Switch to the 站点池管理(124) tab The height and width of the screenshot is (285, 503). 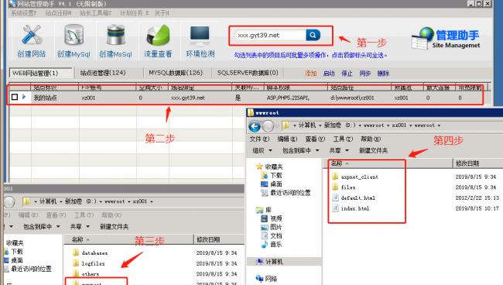tap(103, 73)
